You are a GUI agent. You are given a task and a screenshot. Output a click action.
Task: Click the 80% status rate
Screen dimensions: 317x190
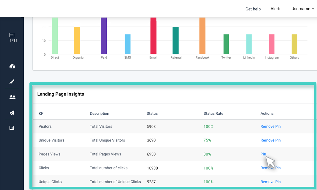click(x=207, y=154)
